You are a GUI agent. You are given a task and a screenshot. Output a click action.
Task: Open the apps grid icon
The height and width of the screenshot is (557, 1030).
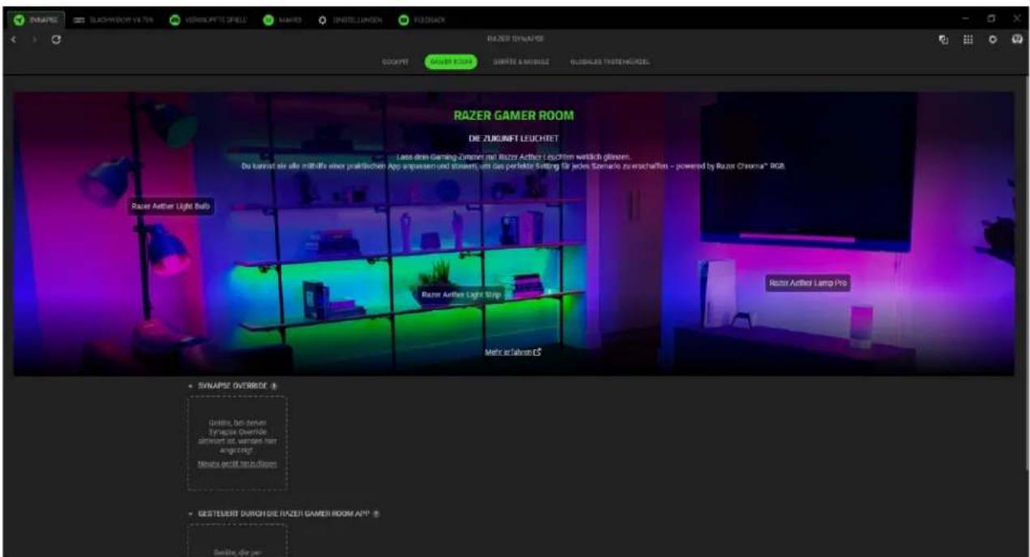click(967, 39)
